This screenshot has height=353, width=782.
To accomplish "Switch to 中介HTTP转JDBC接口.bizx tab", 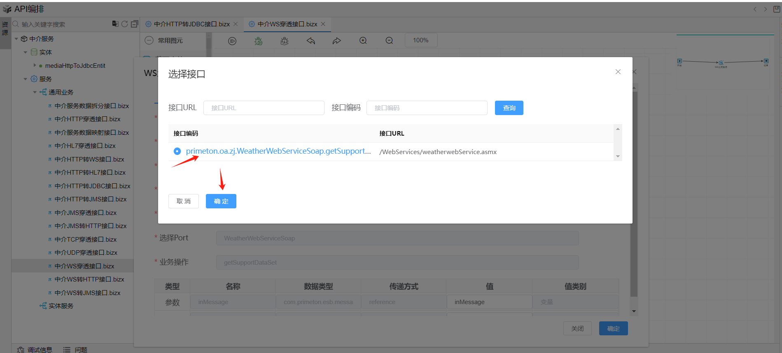I will click(x=191, y=24).
